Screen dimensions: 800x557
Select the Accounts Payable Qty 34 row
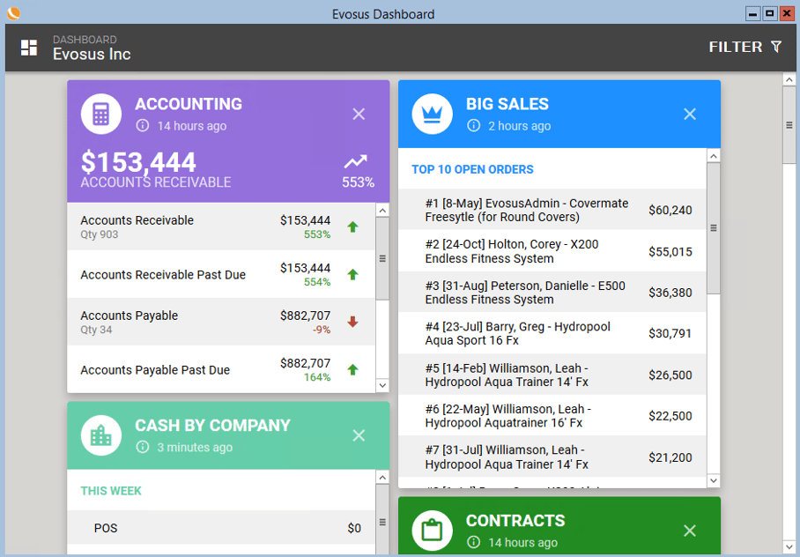coord(221,322)
